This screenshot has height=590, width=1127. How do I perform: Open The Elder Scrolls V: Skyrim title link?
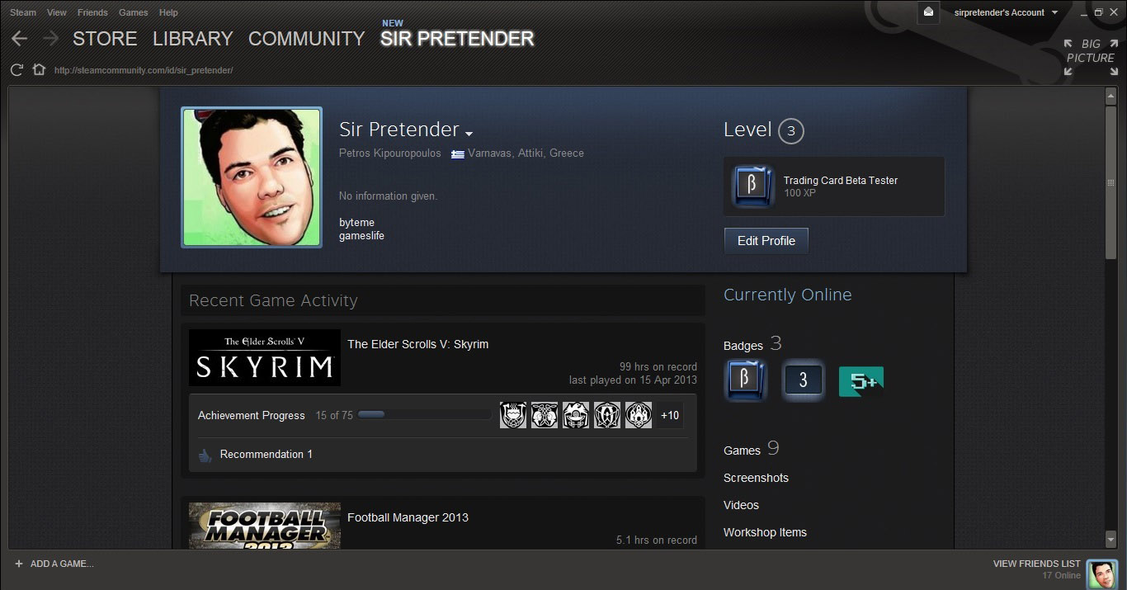click(418, 344)
